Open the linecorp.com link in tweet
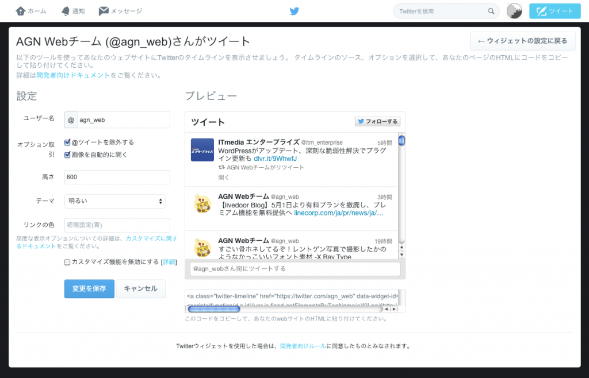Image resolution: width=589 pixels, height=378 pixels. click(x=339, y=213)
